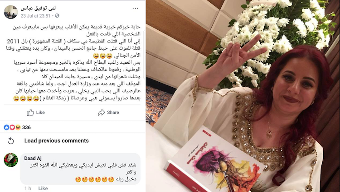Click the Like label on the post
This screenshot has width=340, height=192.
tap(40, 112)
